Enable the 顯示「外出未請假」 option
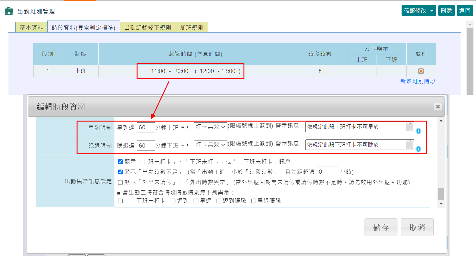 (x=120, y=182)
